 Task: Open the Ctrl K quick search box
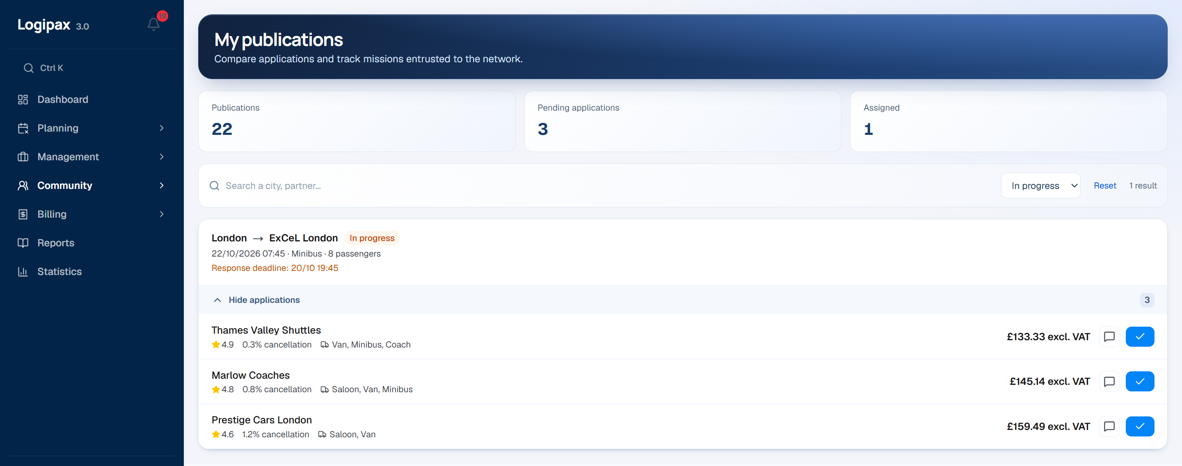[92, 68]
